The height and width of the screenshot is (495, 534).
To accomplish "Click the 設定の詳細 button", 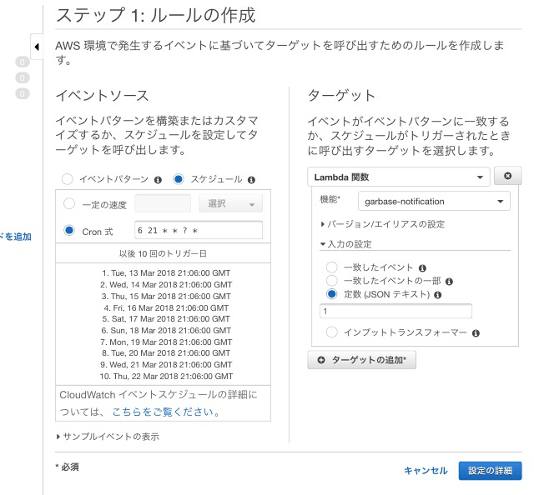I will [x=490, y=471].
